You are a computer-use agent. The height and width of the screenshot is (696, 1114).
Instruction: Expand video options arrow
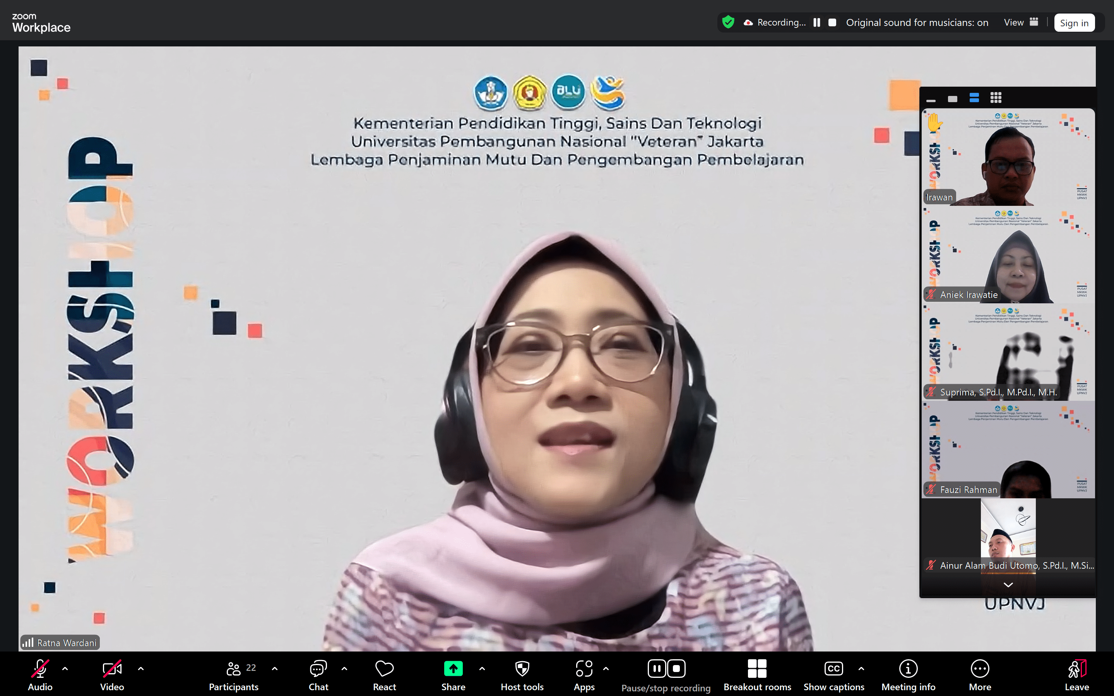pyautogui.click(x=141, y=669)
